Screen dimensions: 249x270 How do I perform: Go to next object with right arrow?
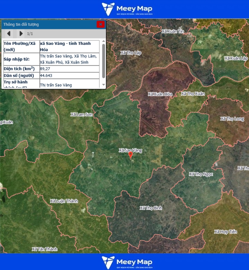21,33
